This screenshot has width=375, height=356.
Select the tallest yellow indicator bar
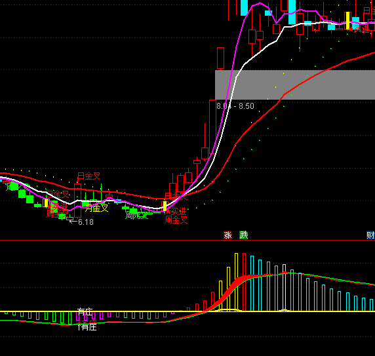(236, 282)
